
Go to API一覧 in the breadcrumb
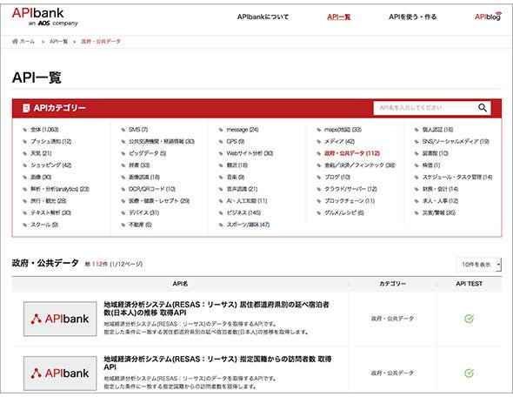pos(58,41)
